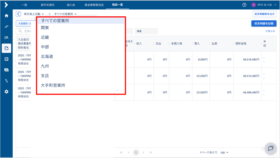280x158 pixels.
Task: Select すべての営業所 from the list
Action: (81, 21)
